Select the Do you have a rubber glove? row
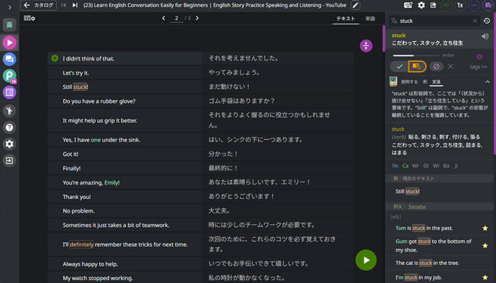Viewport: 496px width, 283px height. pos(201,101)
